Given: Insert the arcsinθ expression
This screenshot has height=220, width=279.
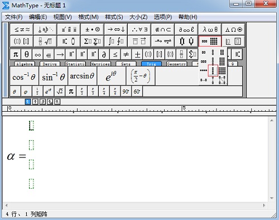Looking at the screenshot, I should (x=83, y=76).
